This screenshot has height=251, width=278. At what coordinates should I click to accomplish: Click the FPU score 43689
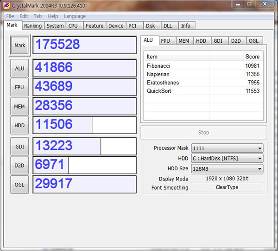85,87
